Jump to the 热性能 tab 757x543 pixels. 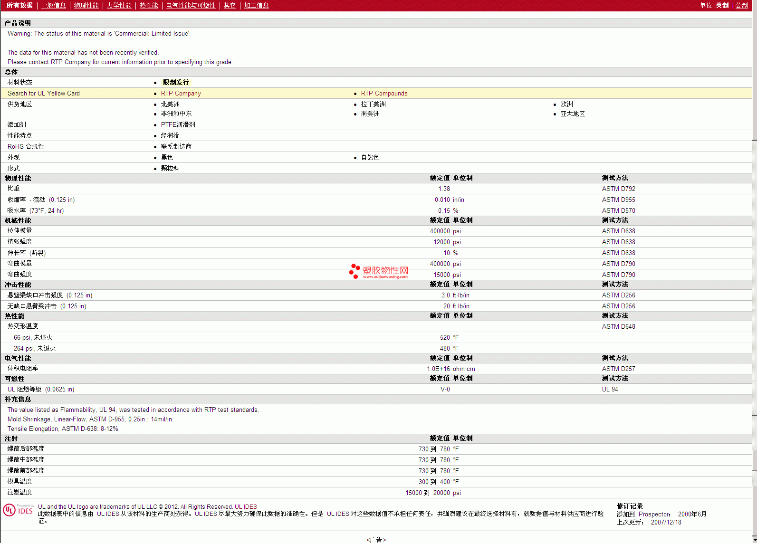point(149,6)
